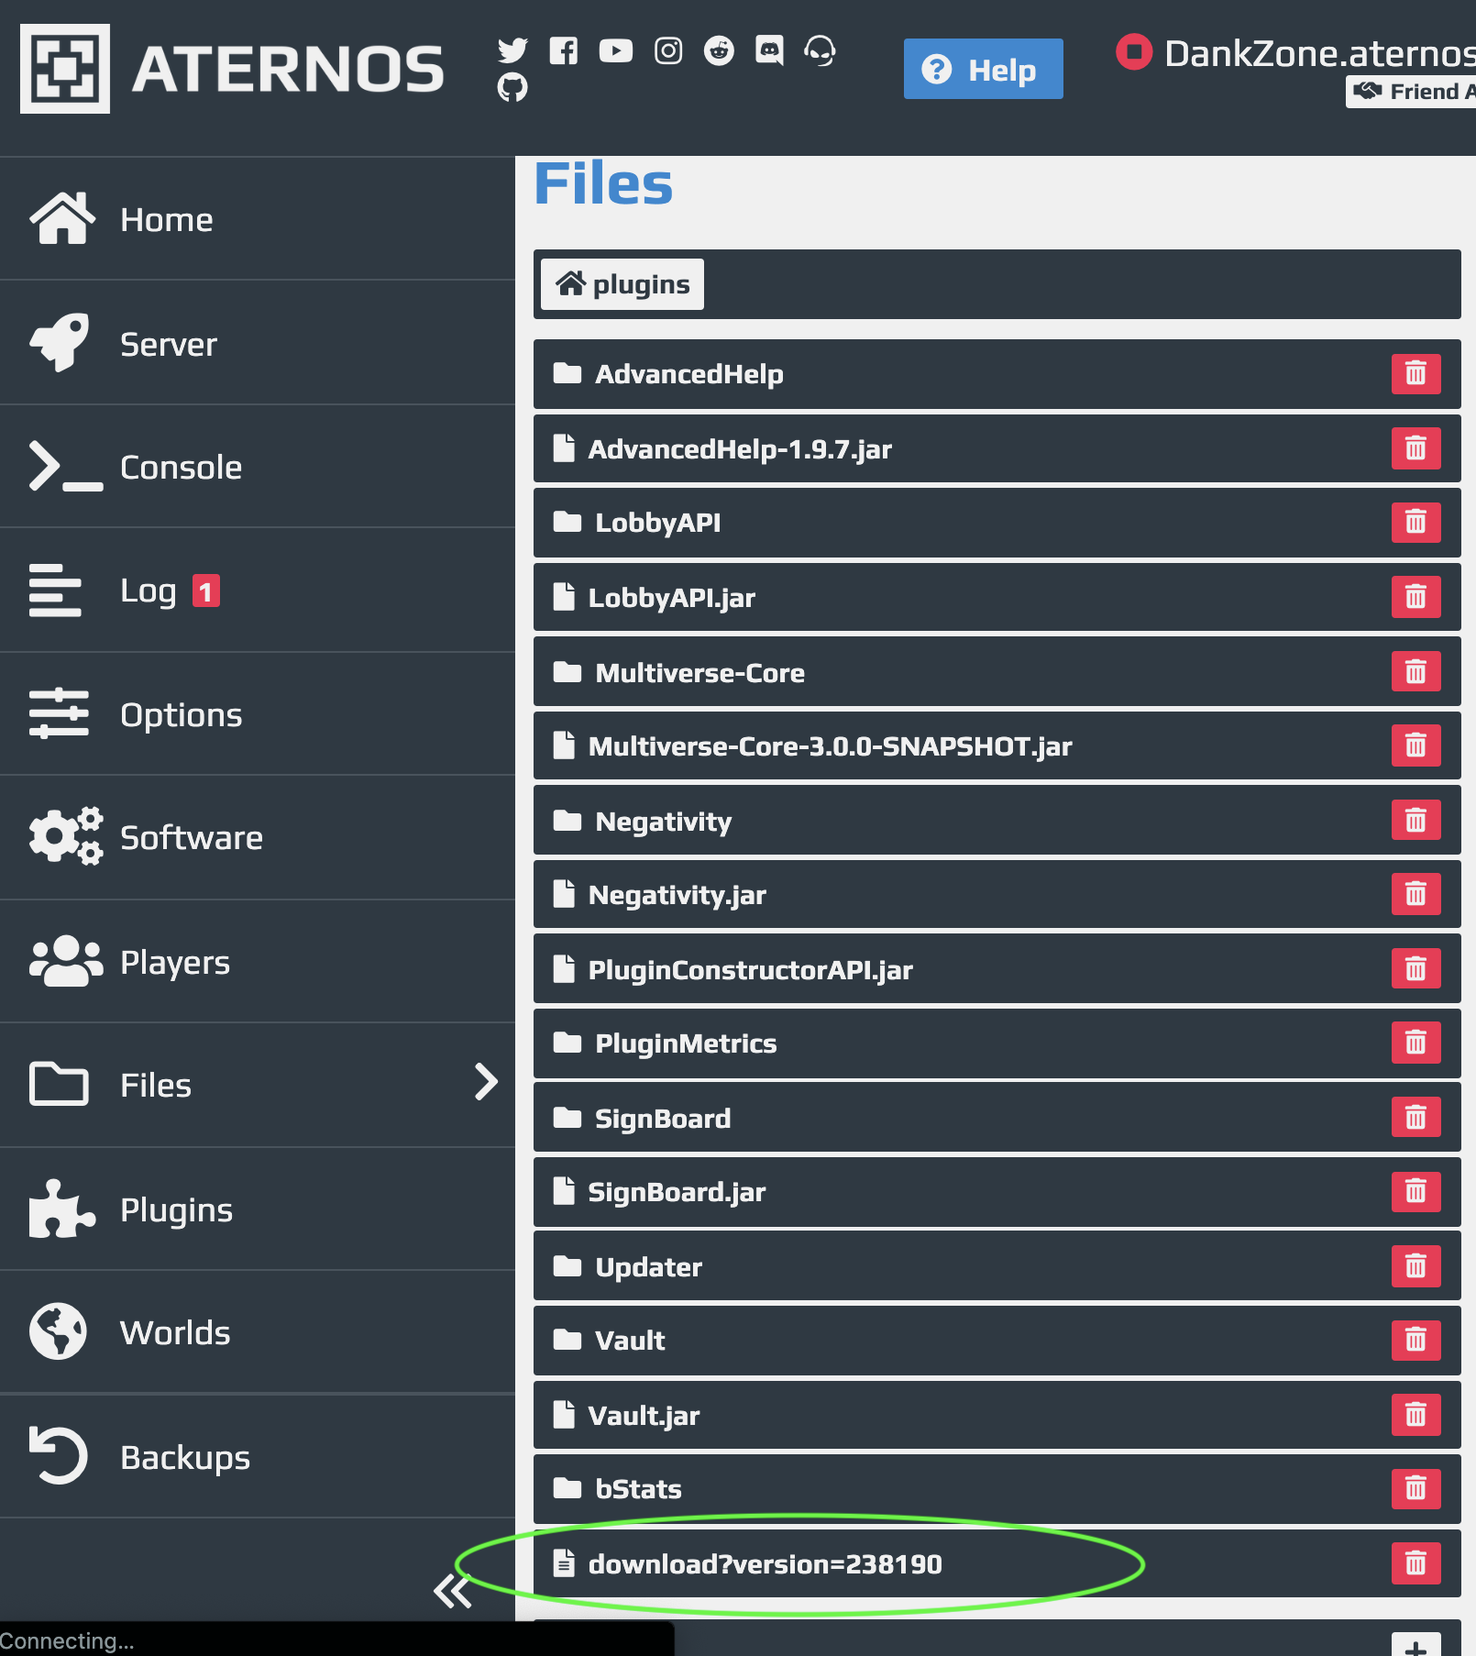Viewport: 1476px width, 1656px height.
Task: Open the Server page
Action: [258, 343]
